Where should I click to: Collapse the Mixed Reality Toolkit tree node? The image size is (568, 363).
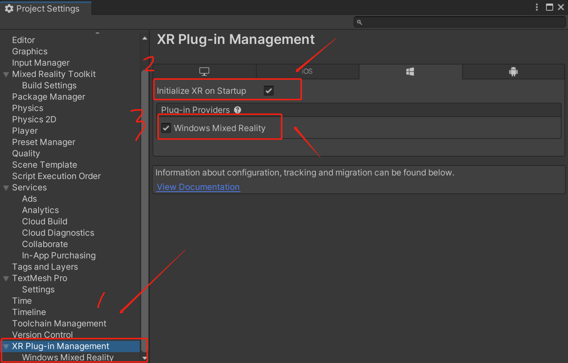(6, 74)
